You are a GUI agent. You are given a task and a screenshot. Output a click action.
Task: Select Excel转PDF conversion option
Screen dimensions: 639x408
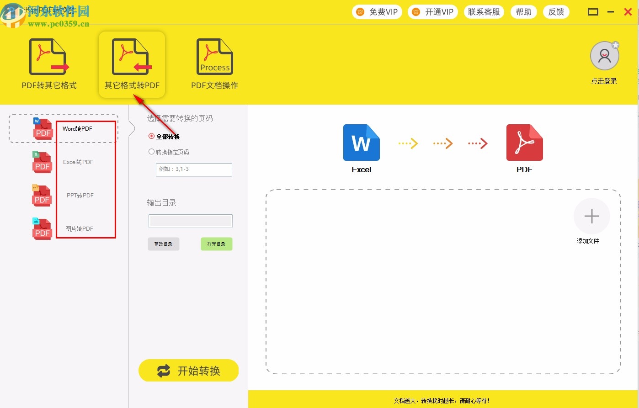tap(78, 162)
